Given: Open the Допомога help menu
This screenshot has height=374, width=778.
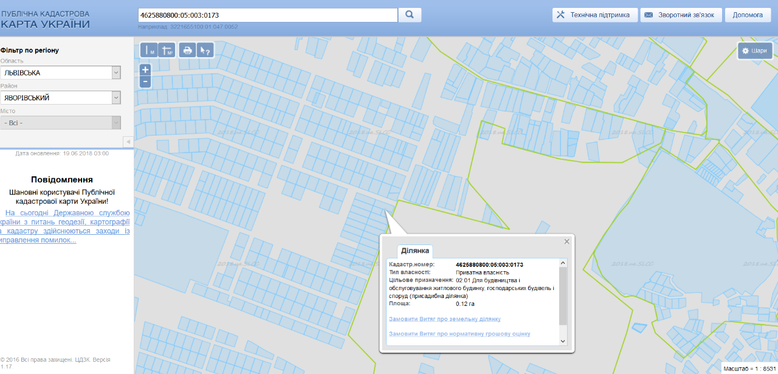Looking at the screenshot, I should 748,15.
